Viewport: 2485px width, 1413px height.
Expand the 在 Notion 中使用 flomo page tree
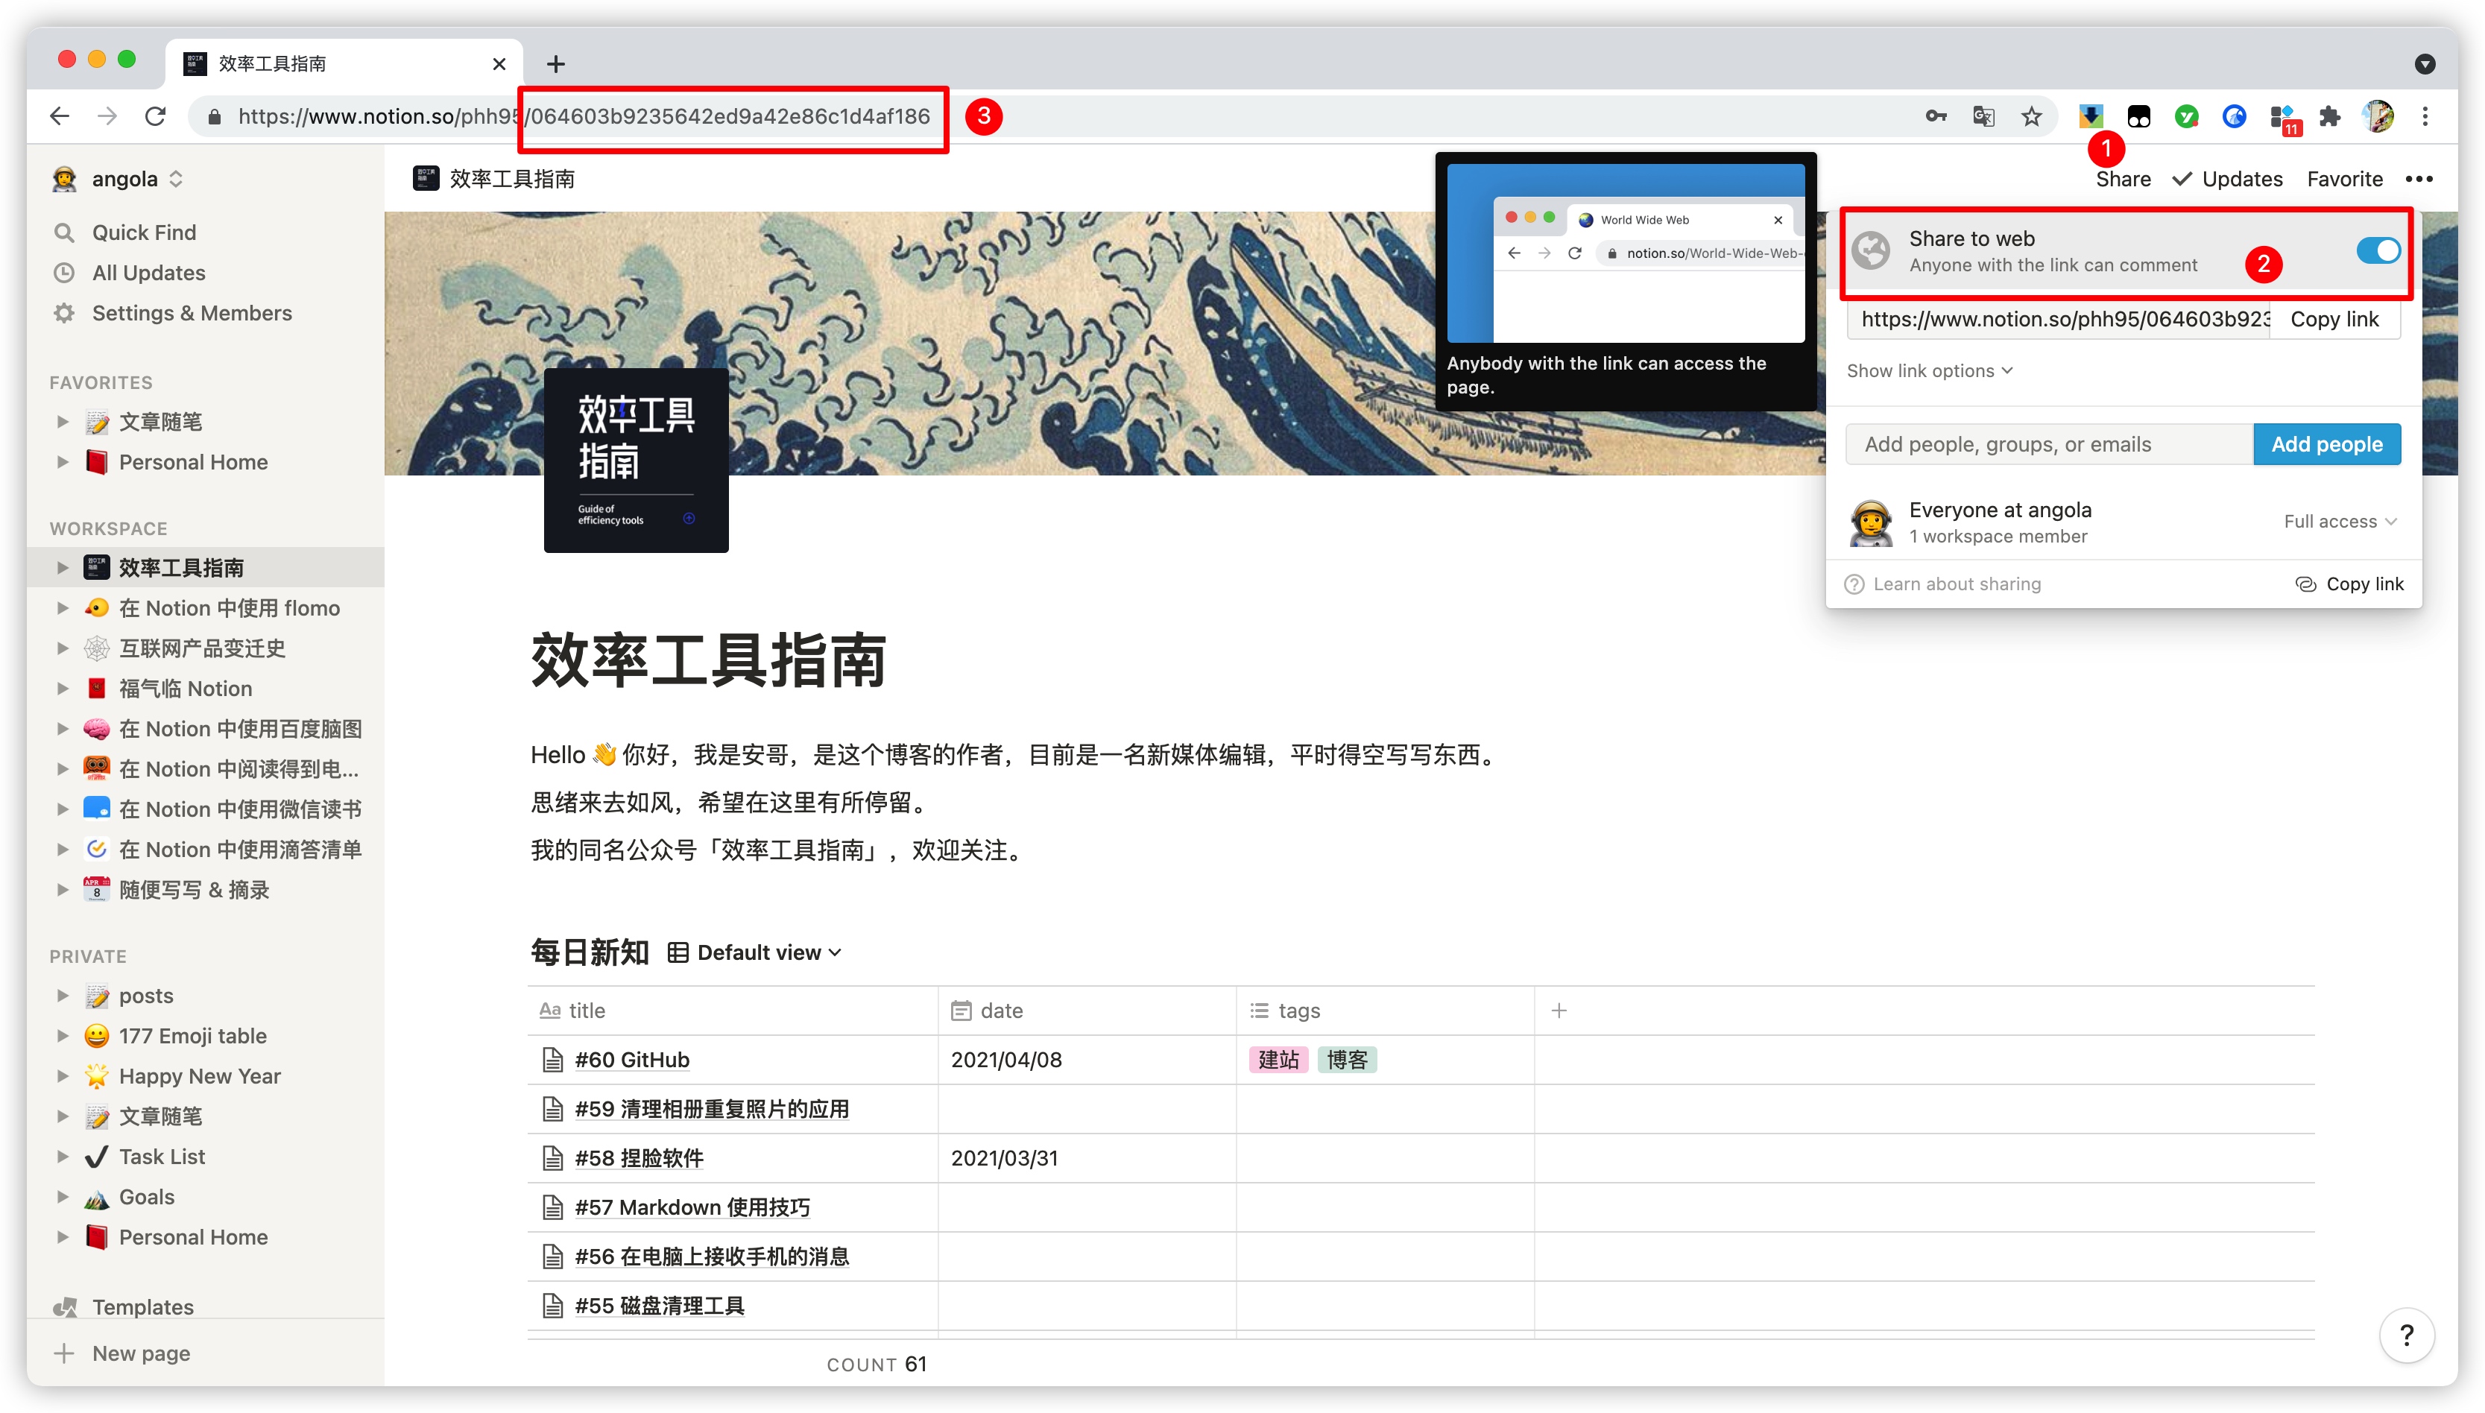pyautogui.click(x=62, y=608)
